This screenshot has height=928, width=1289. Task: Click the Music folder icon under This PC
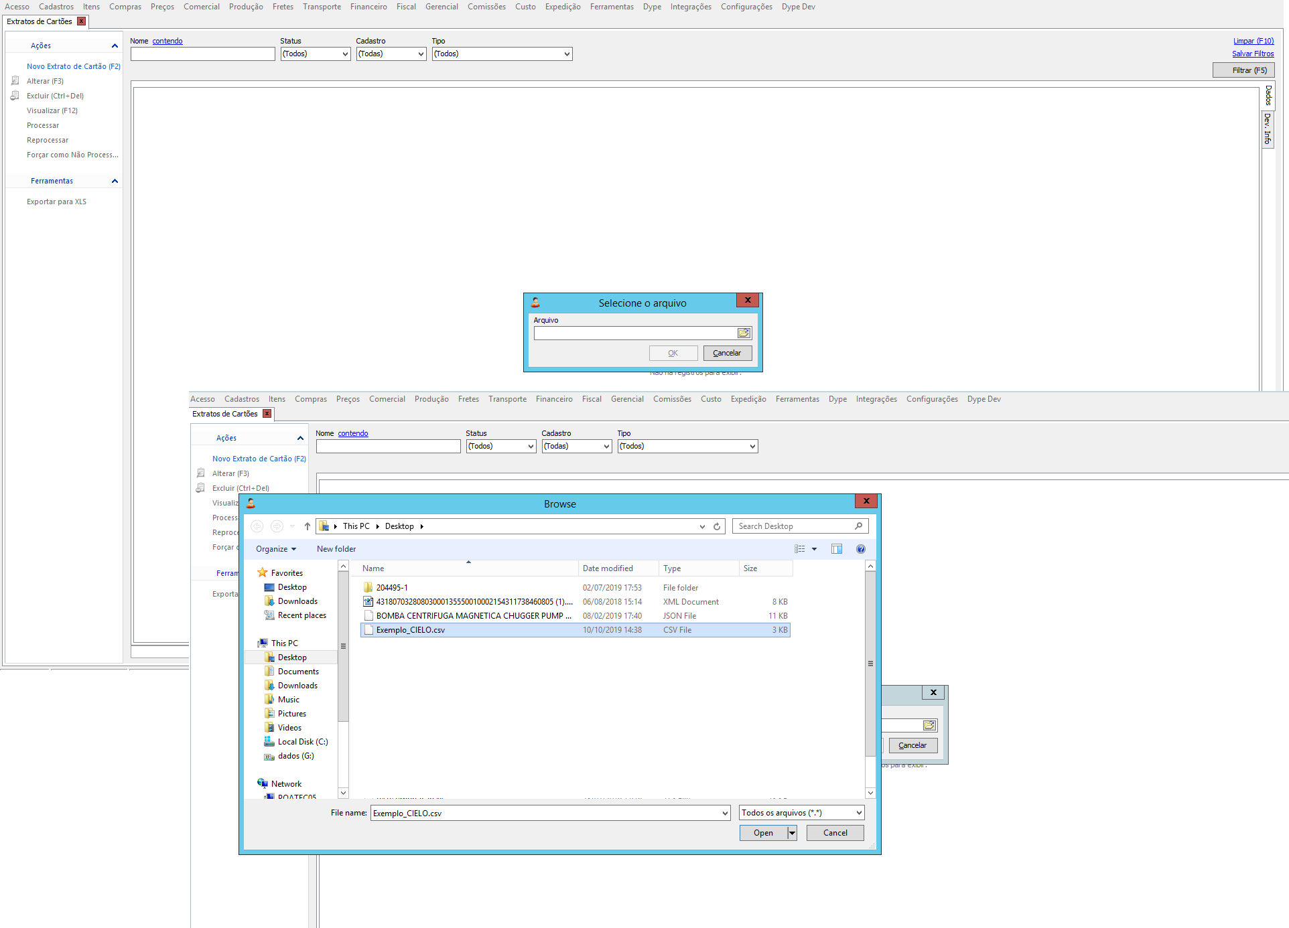point(269,699)
